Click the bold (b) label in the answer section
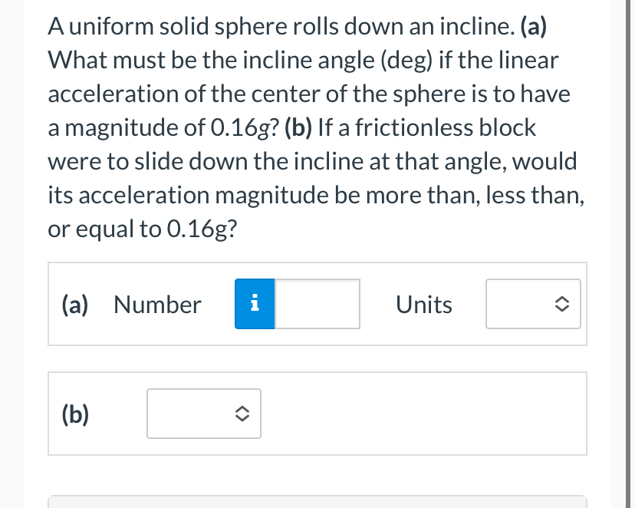The width and height of the screenshot is (635, 508). (74, 414)
